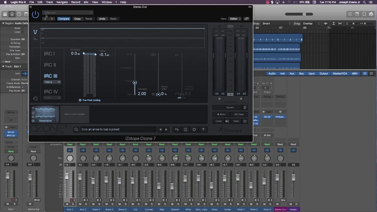The image size is (377, 212).
Task: Click the Codec speaker icon
Action: click(227, 121)
